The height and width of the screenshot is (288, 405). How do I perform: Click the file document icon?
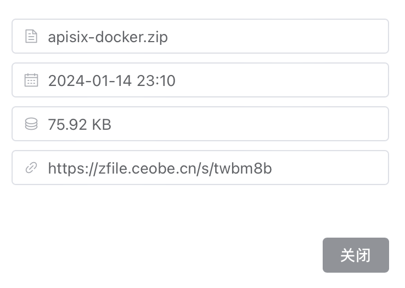pos(31,37)
